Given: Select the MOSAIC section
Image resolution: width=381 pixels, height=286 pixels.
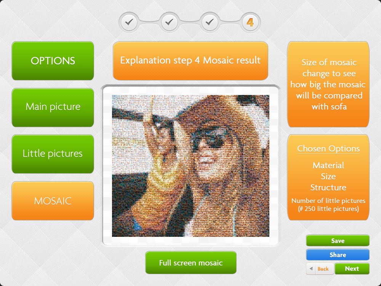Looking at the screenshot, I should [53, 201].
